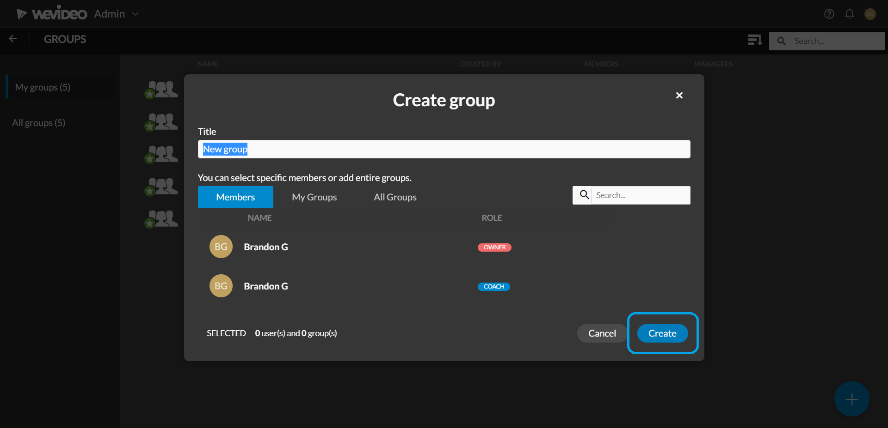Open the help menu
The height and width of the screenshot is (428, 888).
[x=829, y=14]
